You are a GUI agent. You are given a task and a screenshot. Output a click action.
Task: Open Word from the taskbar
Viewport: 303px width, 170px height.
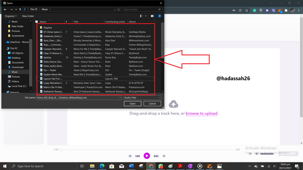point(132,166)
